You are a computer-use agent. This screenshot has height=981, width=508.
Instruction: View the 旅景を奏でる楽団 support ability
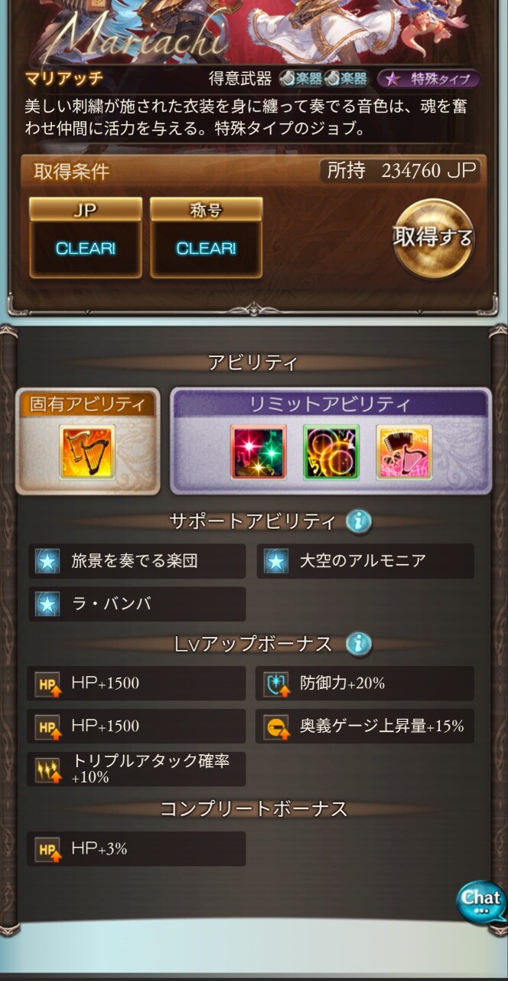[137, 561]
